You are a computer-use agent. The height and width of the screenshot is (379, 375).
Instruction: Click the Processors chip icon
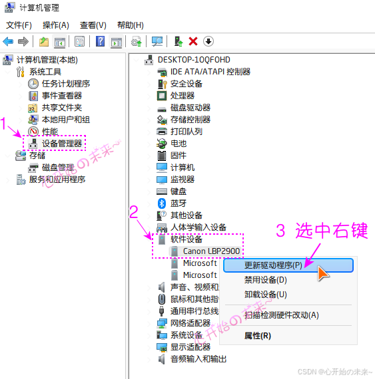point(162,96)
